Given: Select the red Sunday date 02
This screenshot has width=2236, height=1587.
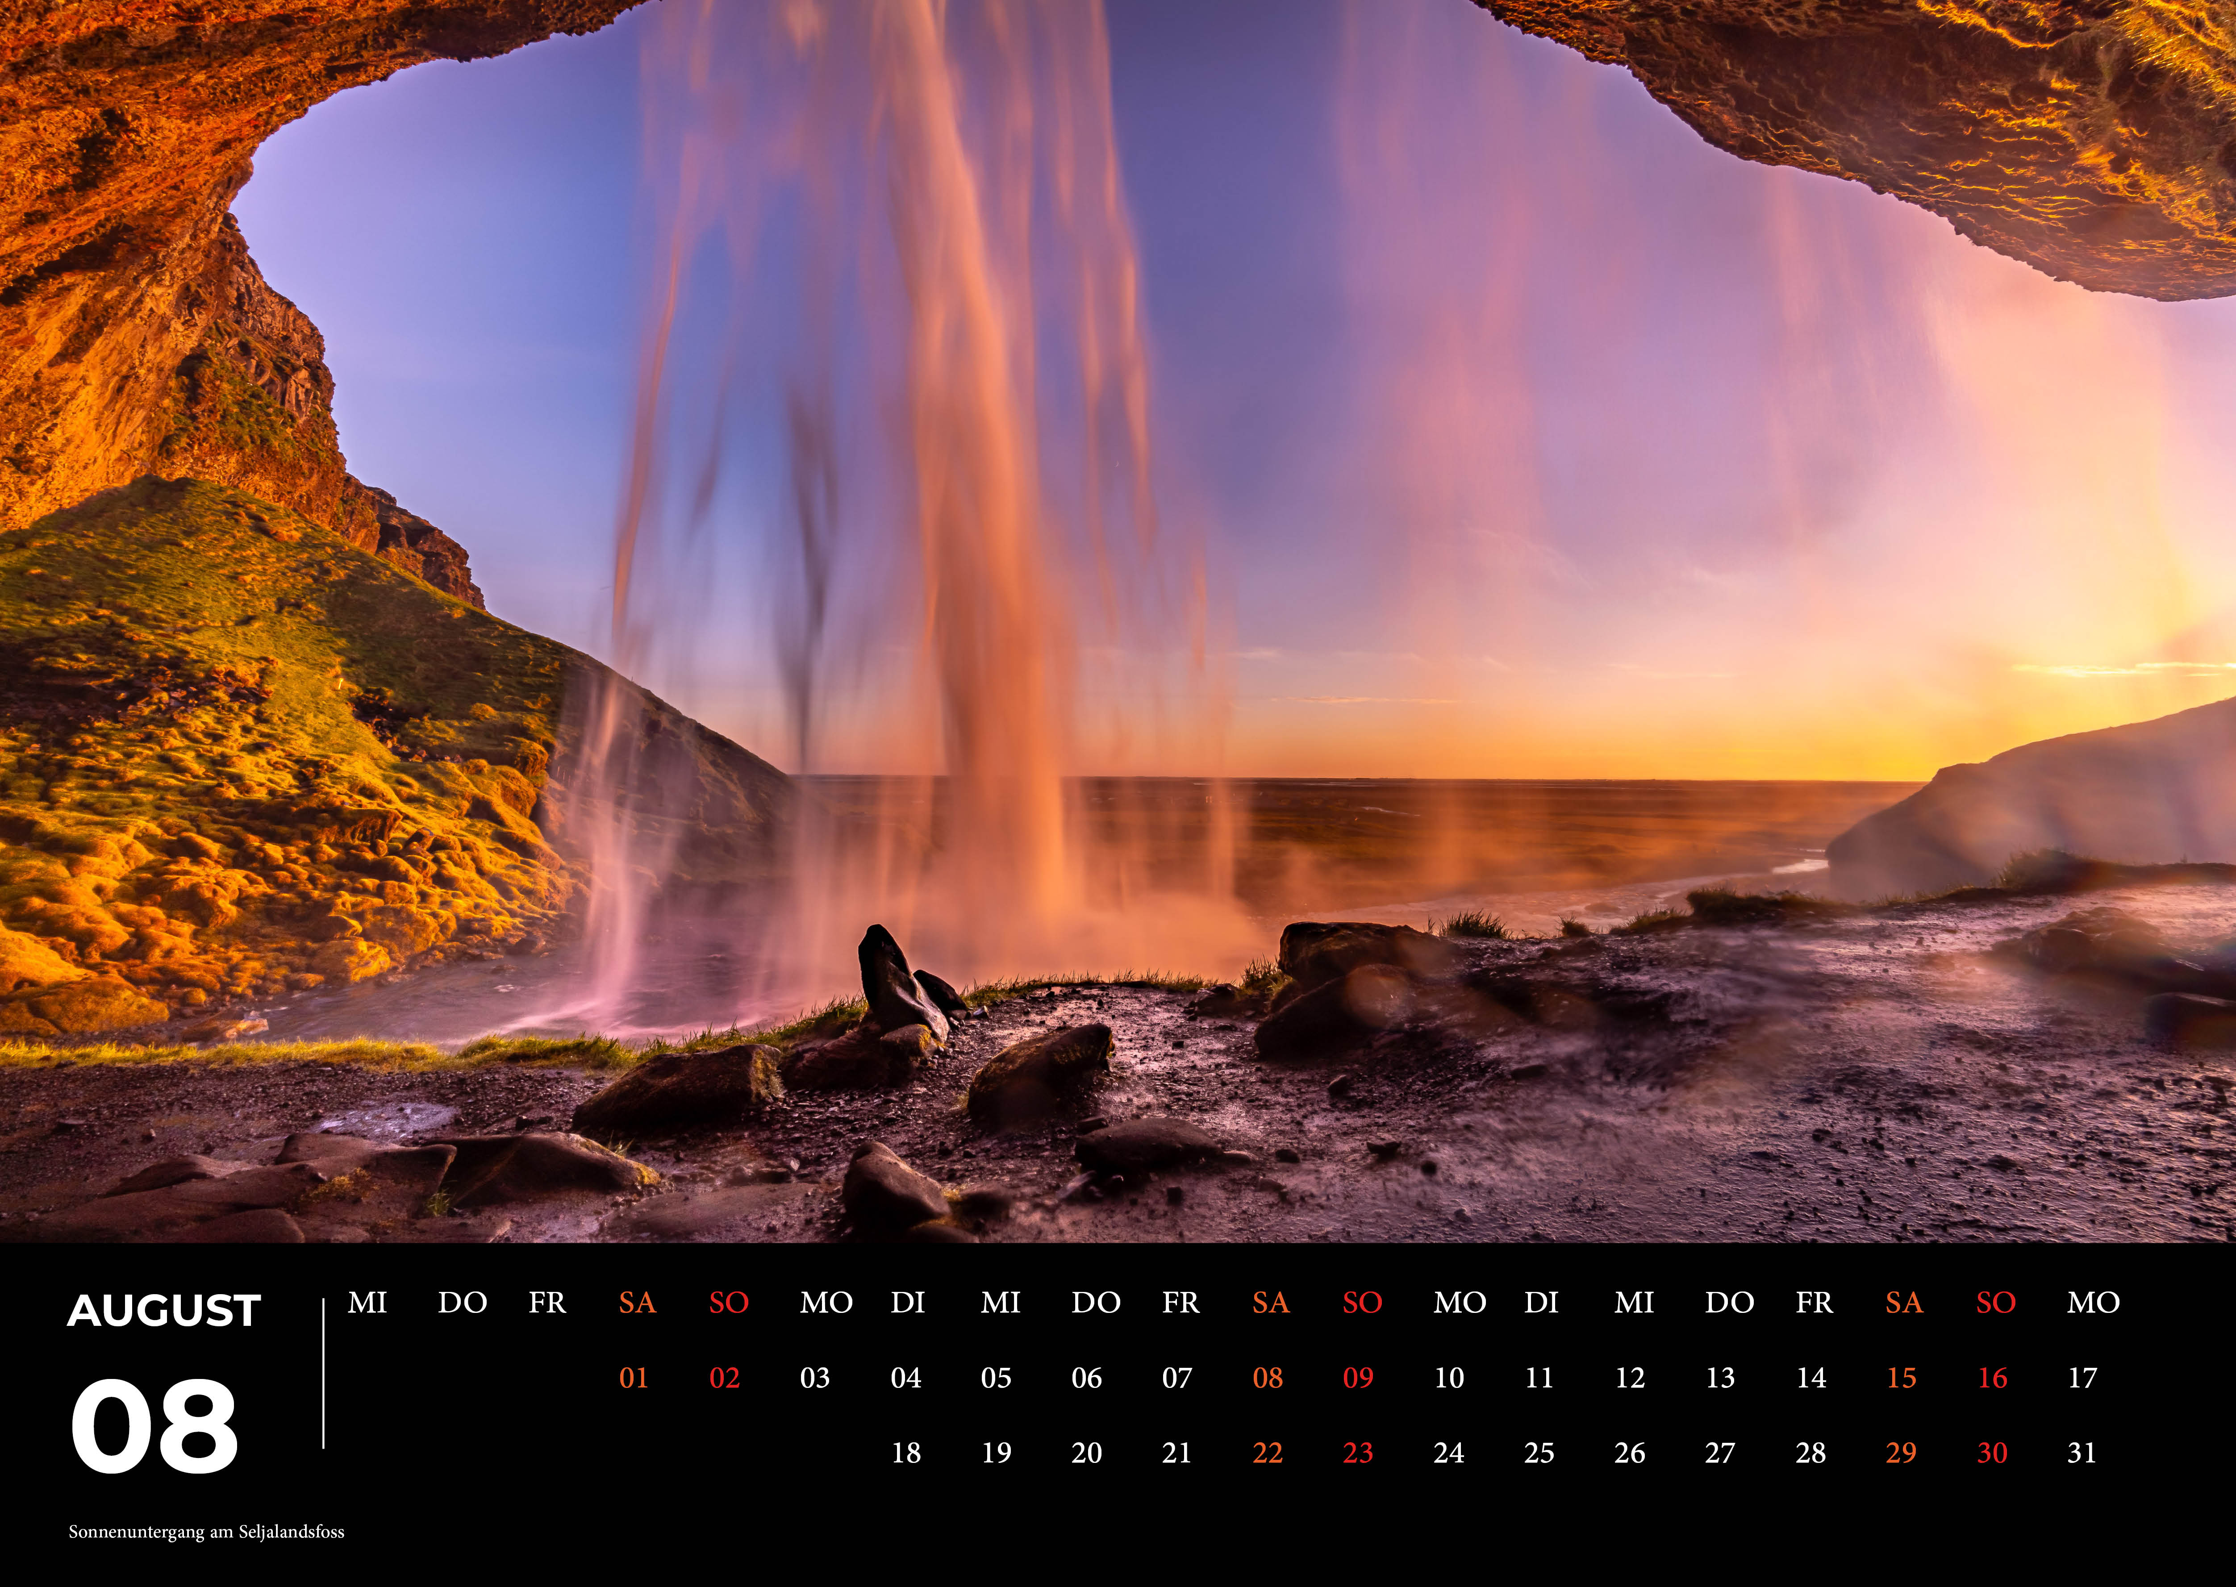Looking at the screenshot, I should click(724, 1378).
